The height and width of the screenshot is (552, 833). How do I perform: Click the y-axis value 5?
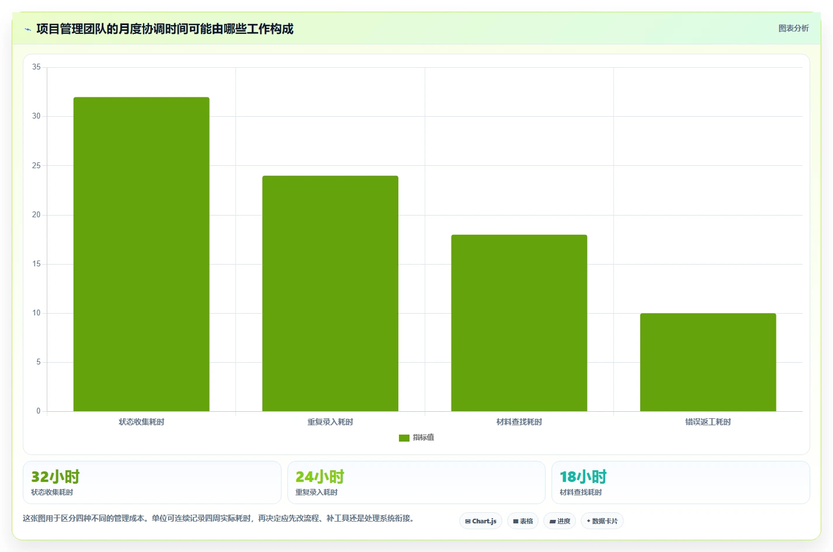pyautogui.click(x=39, y=362)
